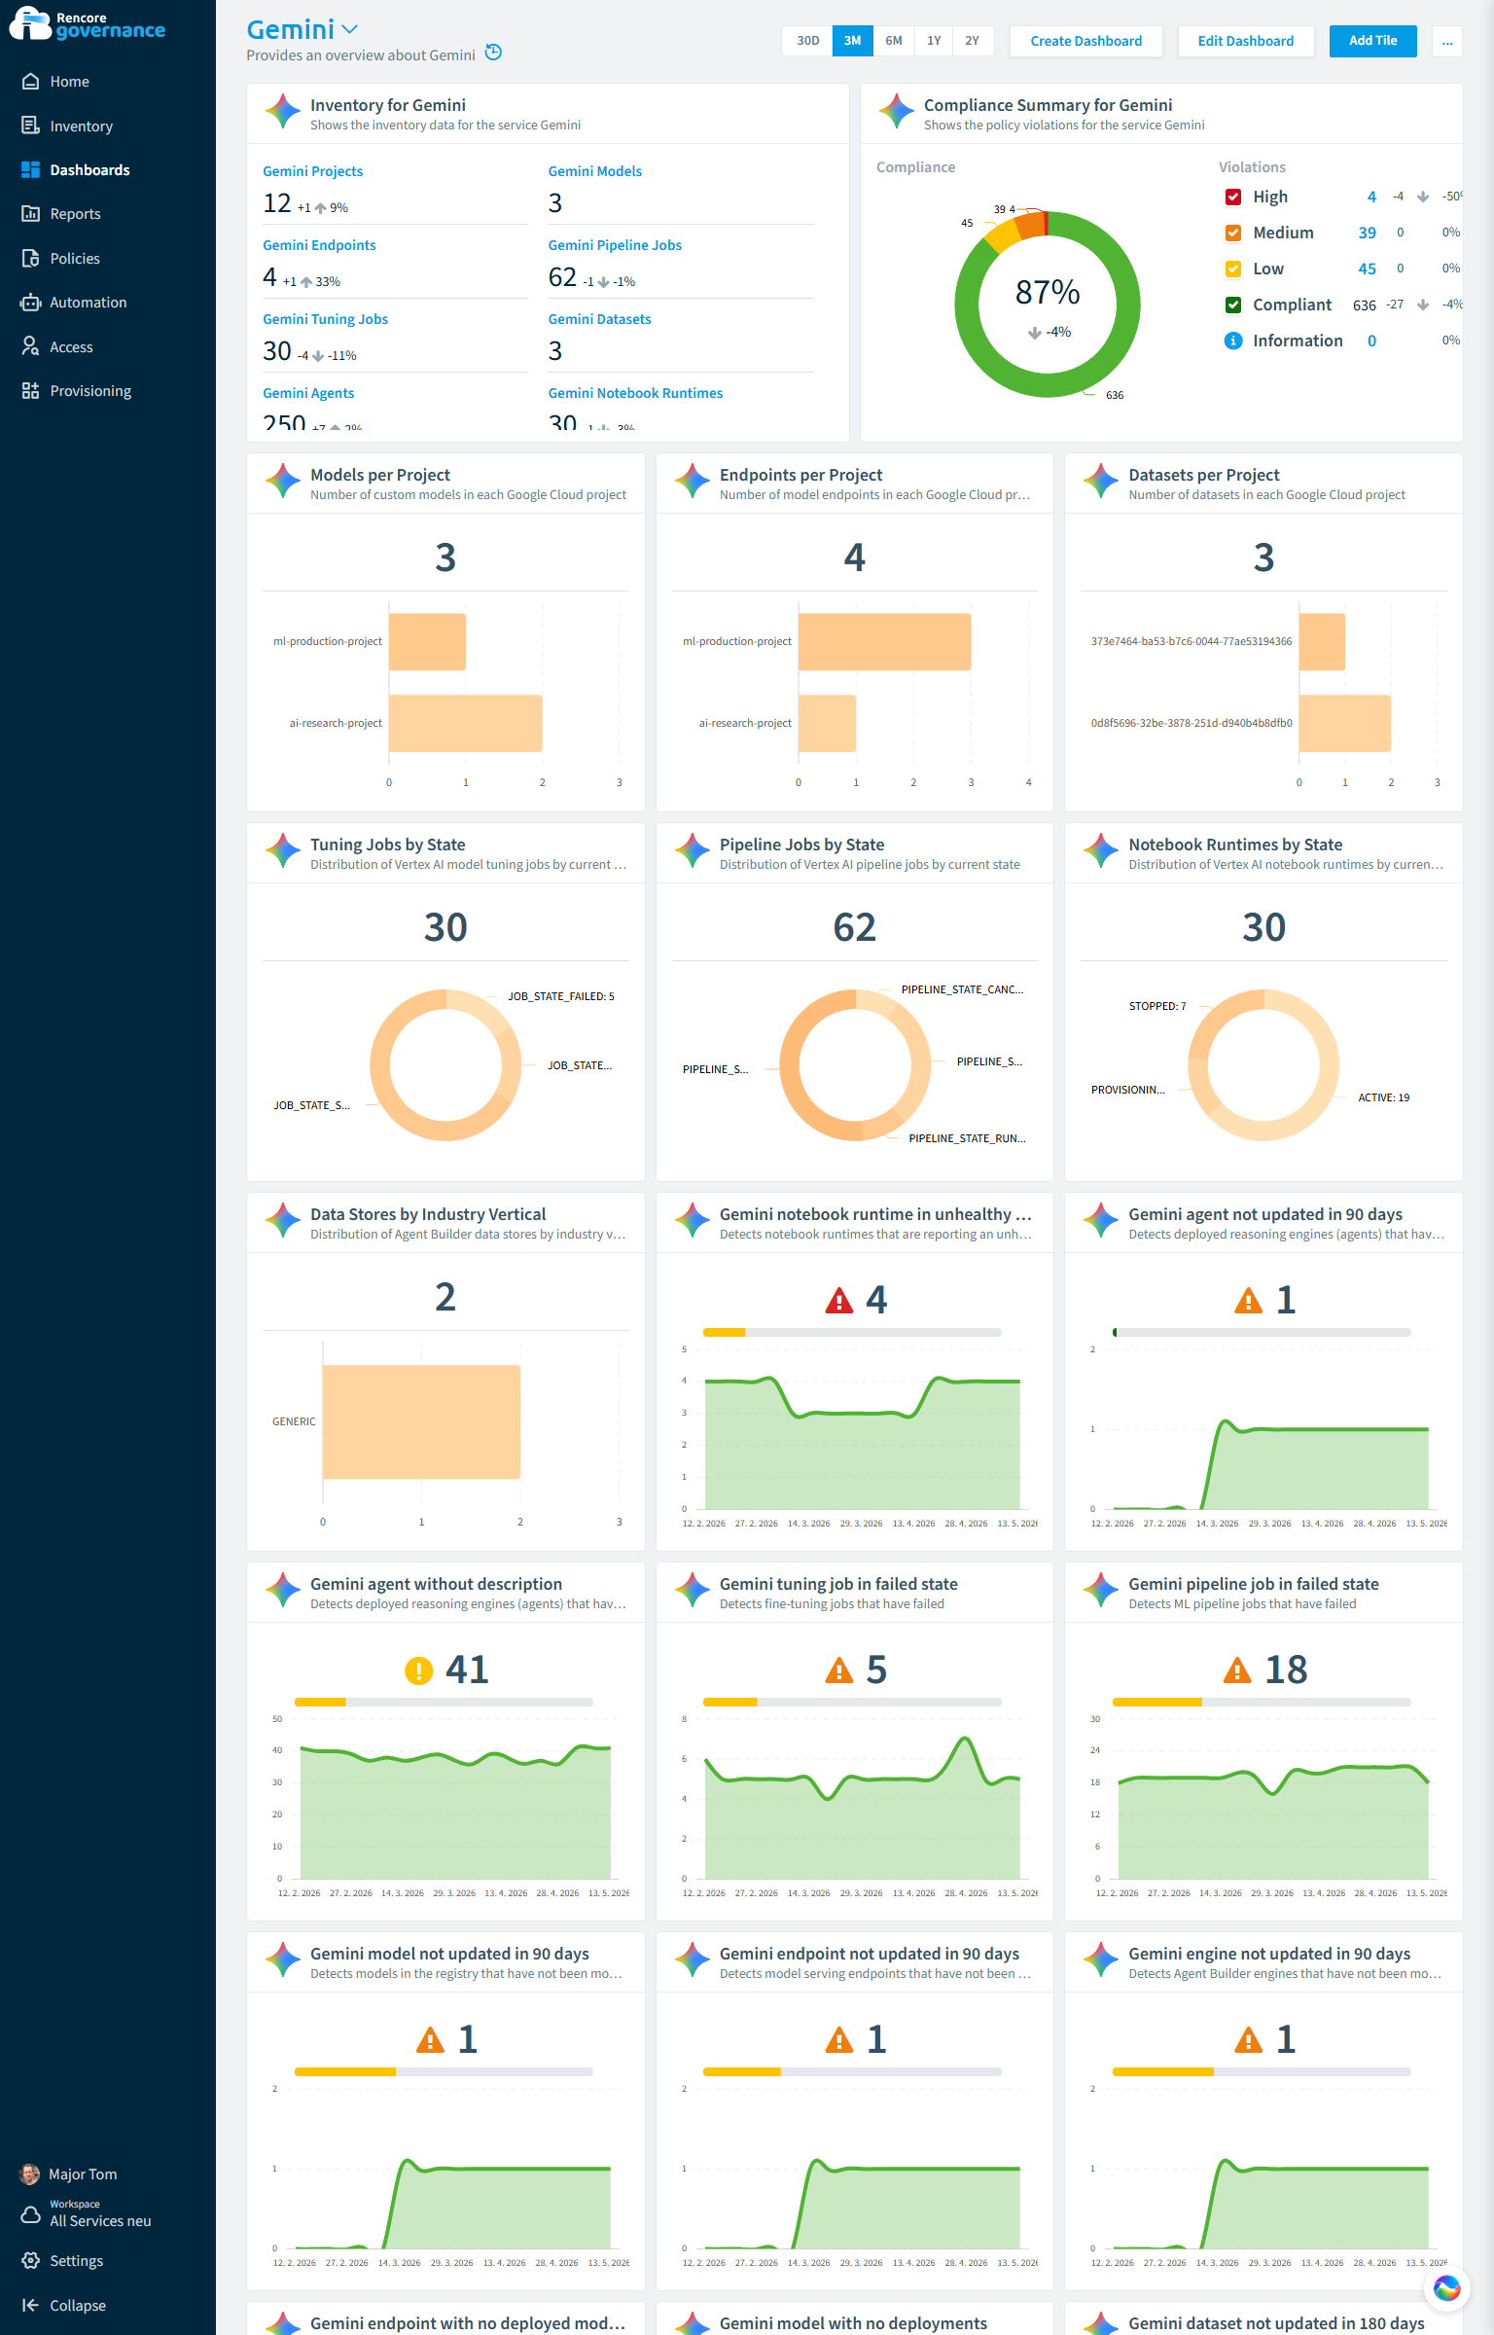Click the 87% compliance donut chart

(x=1048, y=304)
